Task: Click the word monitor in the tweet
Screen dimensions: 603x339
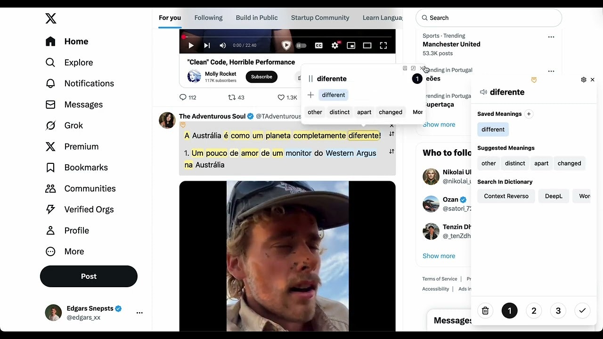Action: (x=299, y=153)
